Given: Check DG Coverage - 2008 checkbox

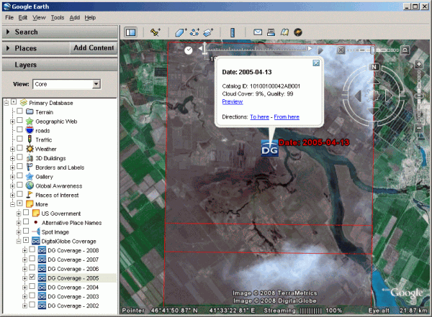Looking at the screenshot, I should [32, 249].
